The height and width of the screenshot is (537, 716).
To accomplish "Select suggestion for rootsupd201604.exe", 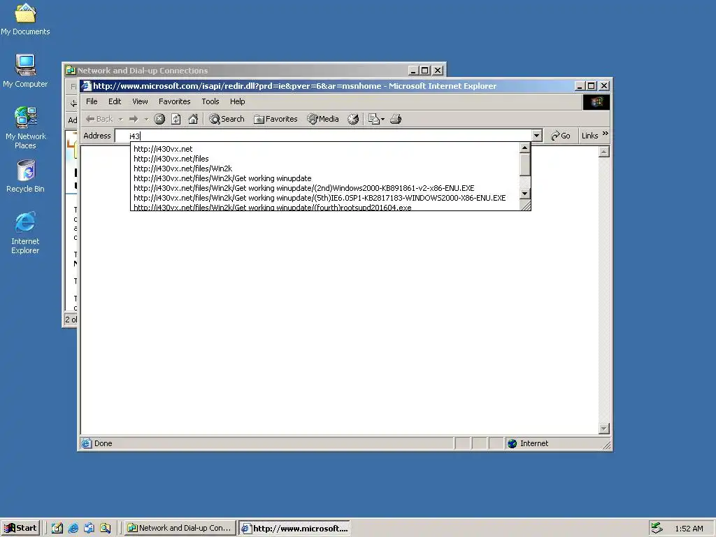I will 325,207.
